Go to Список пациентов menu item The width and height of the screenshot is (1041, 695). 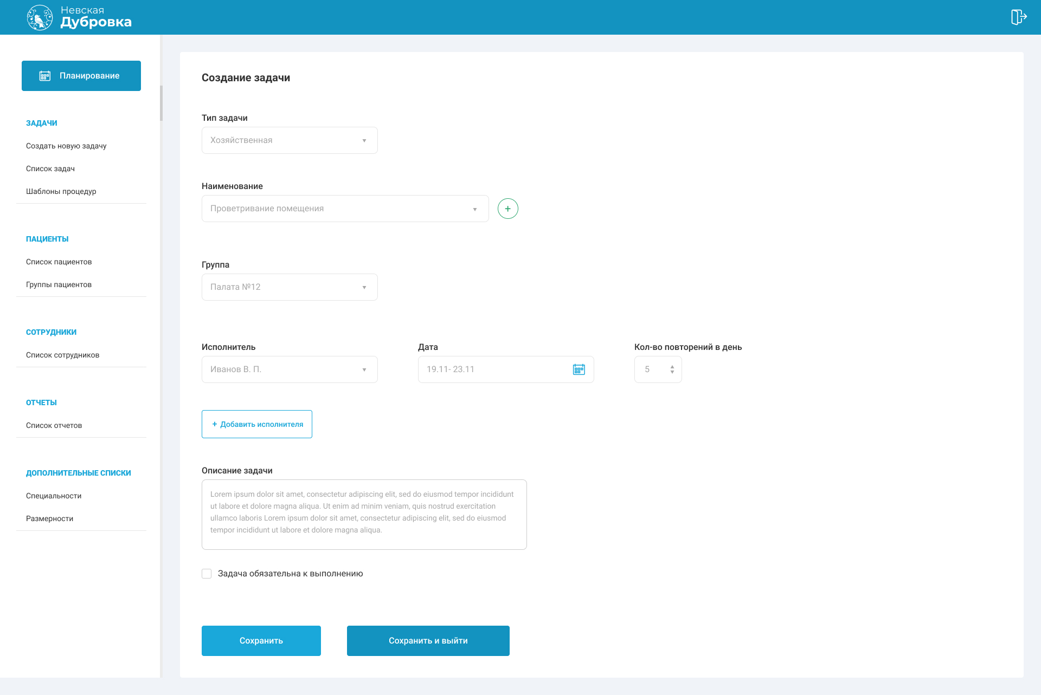click(59, 262)
